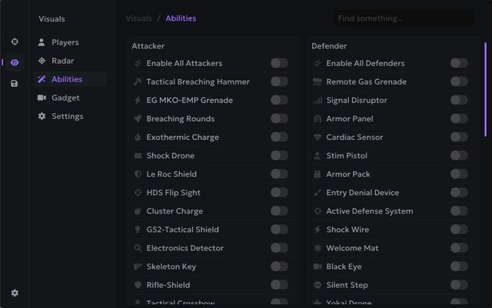Image resolution: width=492 pixels, height=308 pixels.
Task: Turn on the Remote Gas Grenade switch
Action: (x=459, y=81)
